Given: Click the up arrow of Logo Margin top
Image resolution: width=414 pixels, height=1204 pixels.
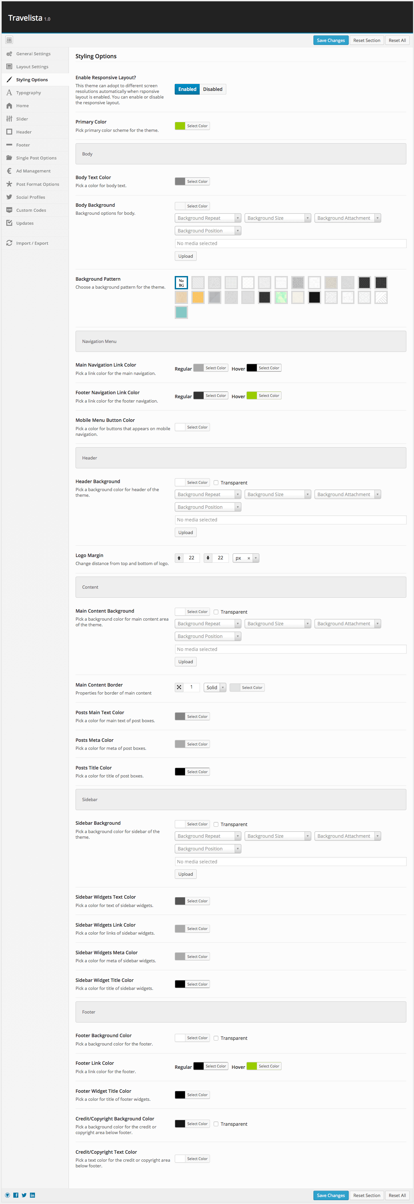Looking at the screenshot, I should [x=179, y=558].
